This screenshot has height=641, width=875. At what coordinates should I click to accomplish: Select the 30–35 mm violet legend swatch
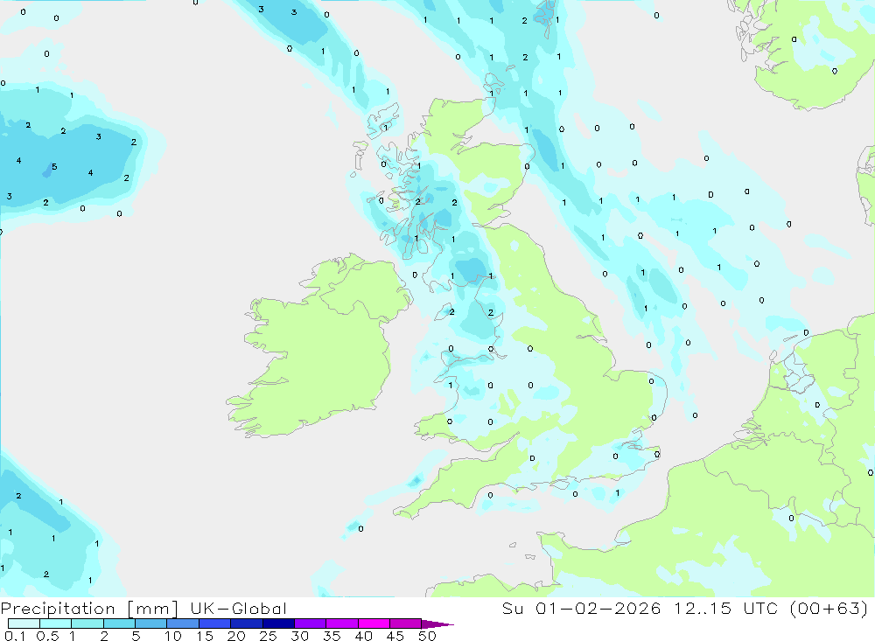coord(311,624)
